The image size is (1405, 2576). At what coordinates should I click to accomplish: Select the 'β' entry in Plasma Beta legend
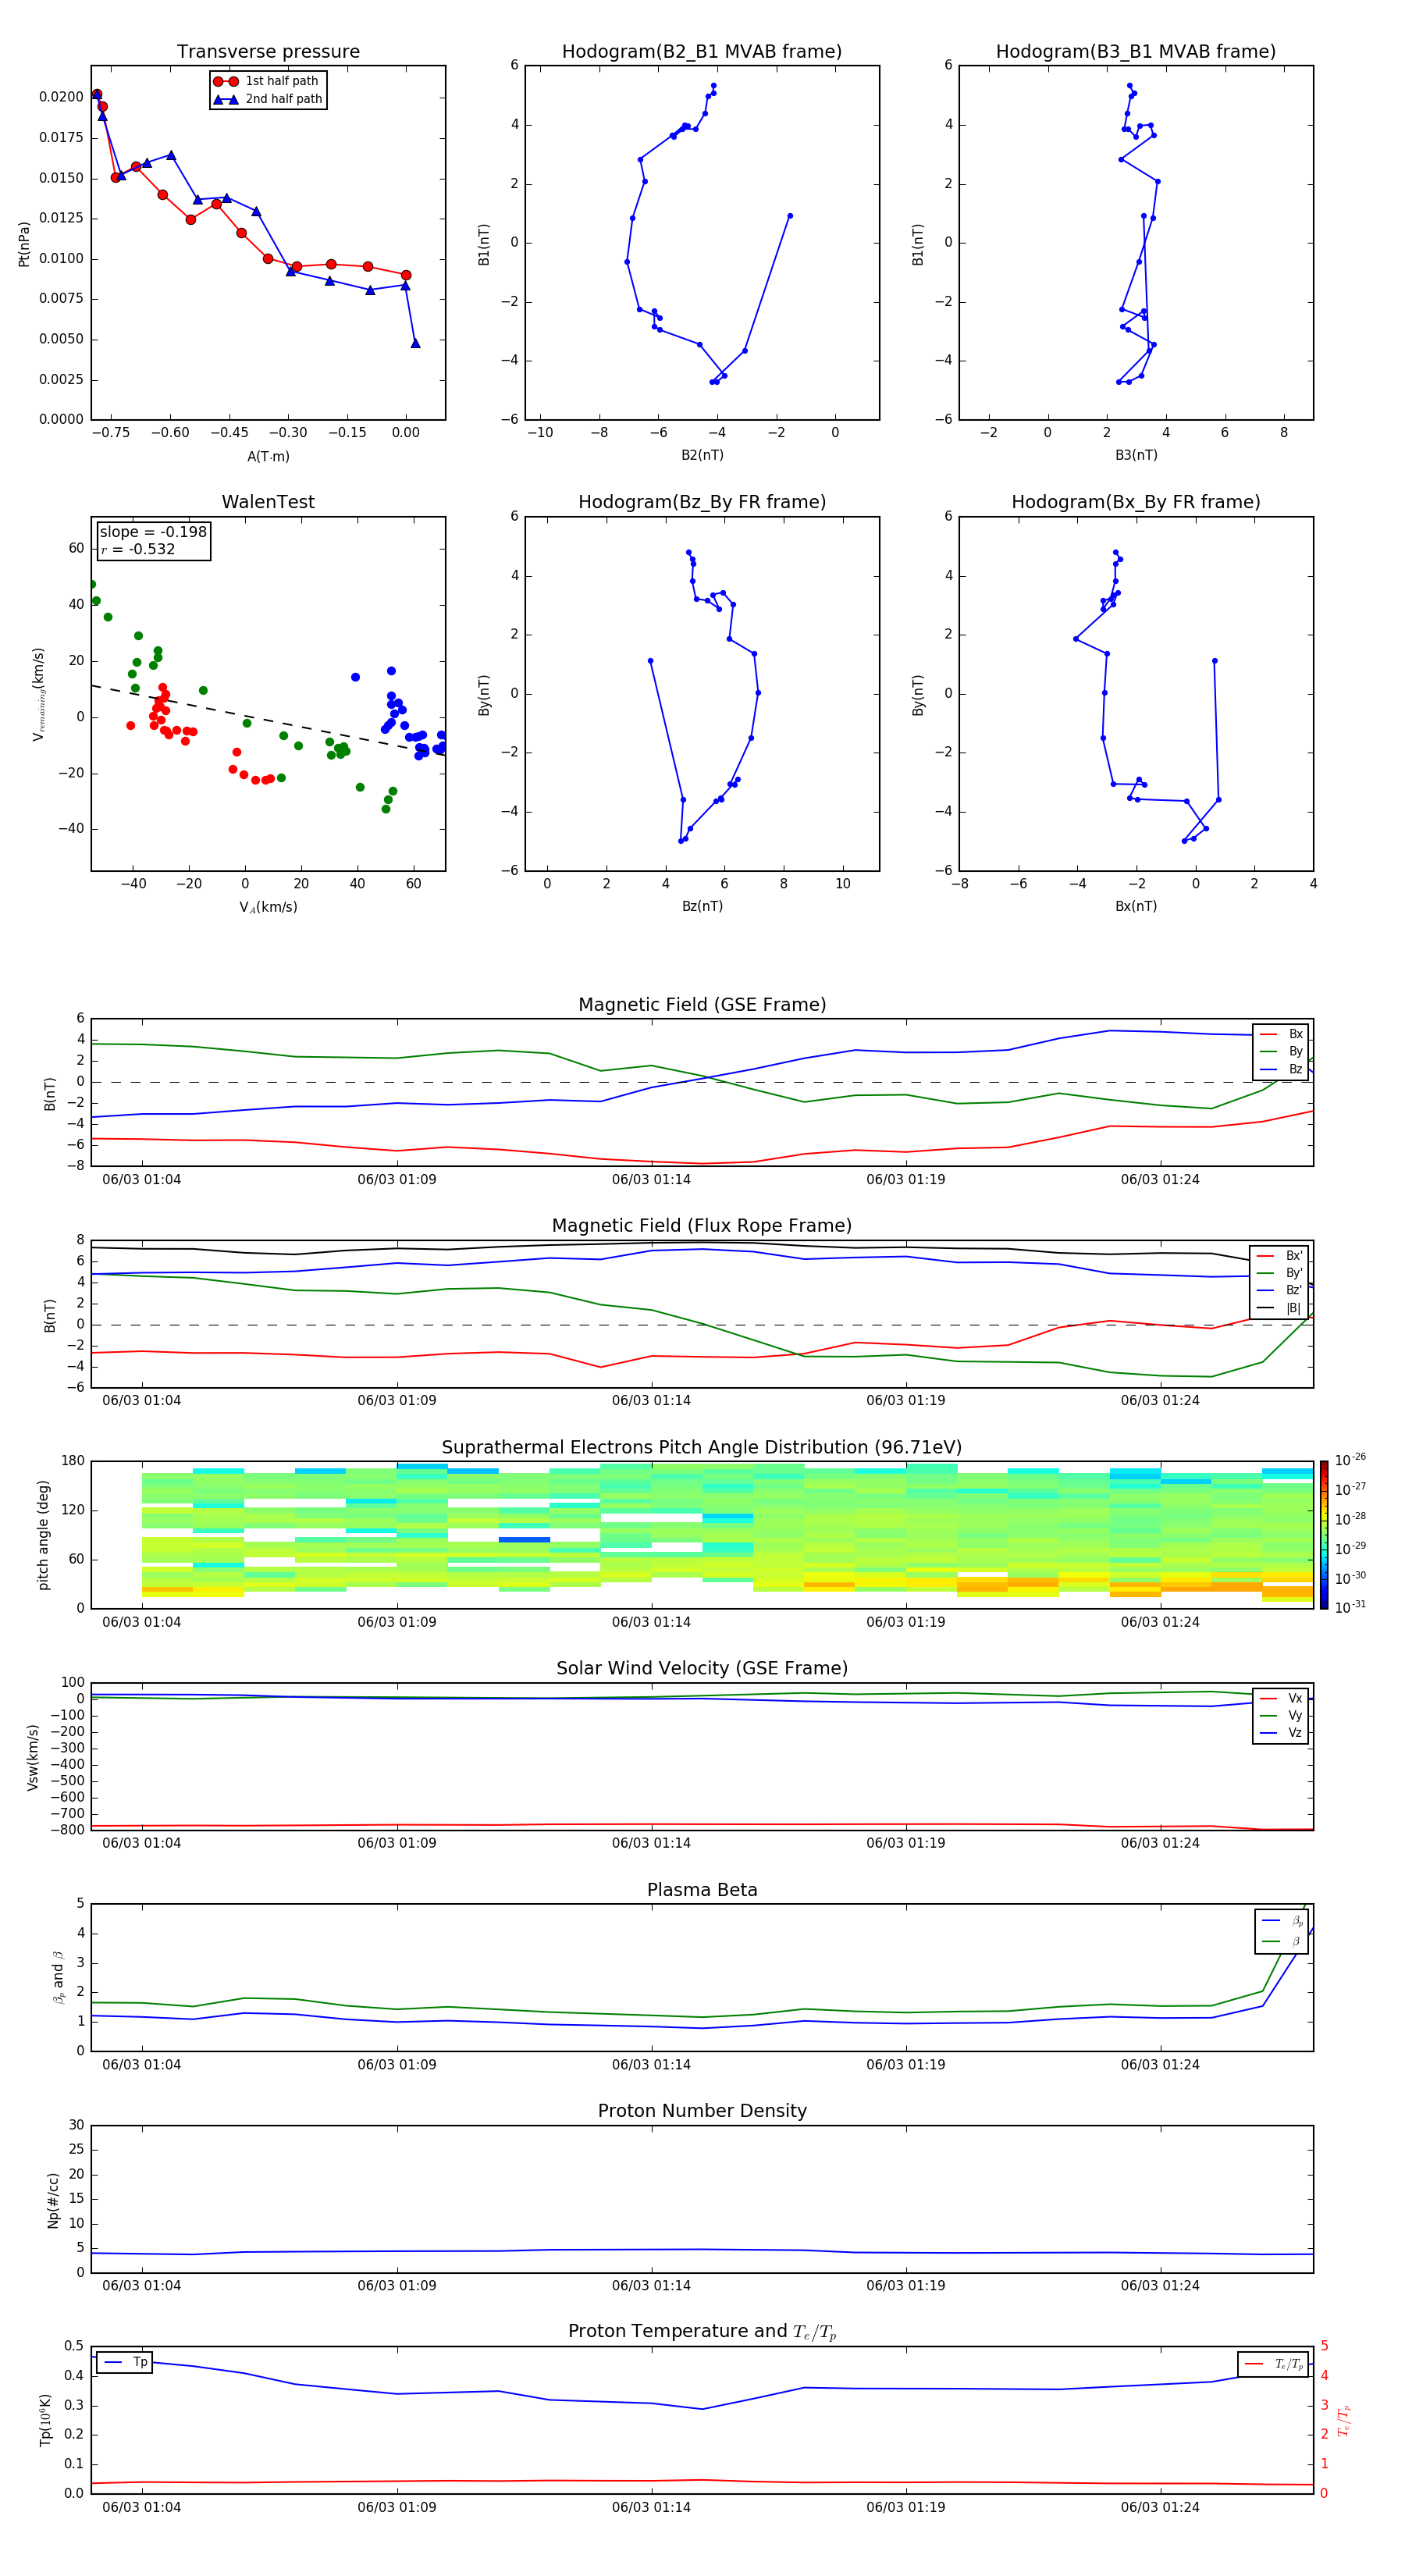(1283, 1941)
